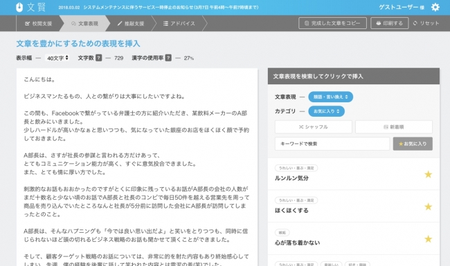Insert the 心が落ち着かない expression
Viewport: 450px width, 266px height.
tap(297, 243)
